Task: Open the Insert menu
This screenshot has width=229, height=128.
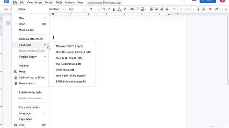Action: tap(39, 2)
